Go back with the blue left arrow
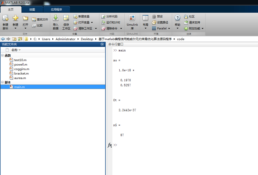The image size is (258, 175). click(x=3, y=39)
